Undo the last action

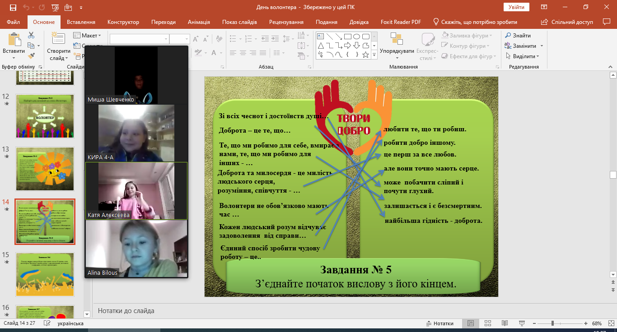(x=26, y=8)
